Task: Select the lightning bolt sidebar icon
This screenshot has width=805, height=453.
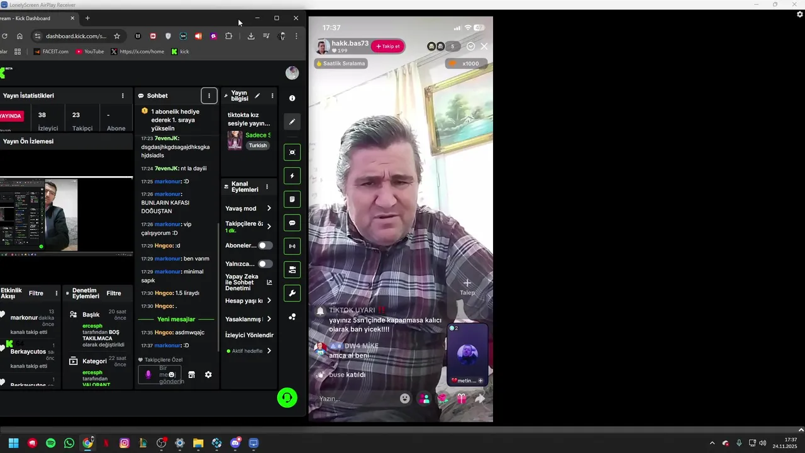Action: point(292,176)
